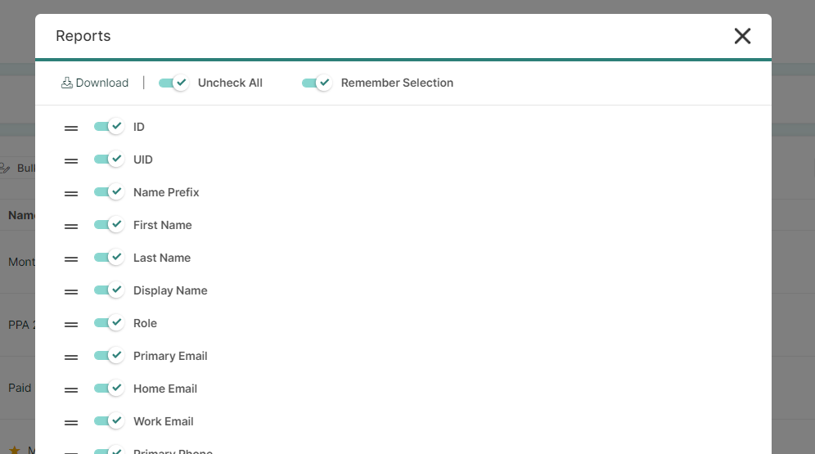Viewport: 815px width, 454px height.
Task: Toggle the Remember Selection switch
Action: point(317,83)
